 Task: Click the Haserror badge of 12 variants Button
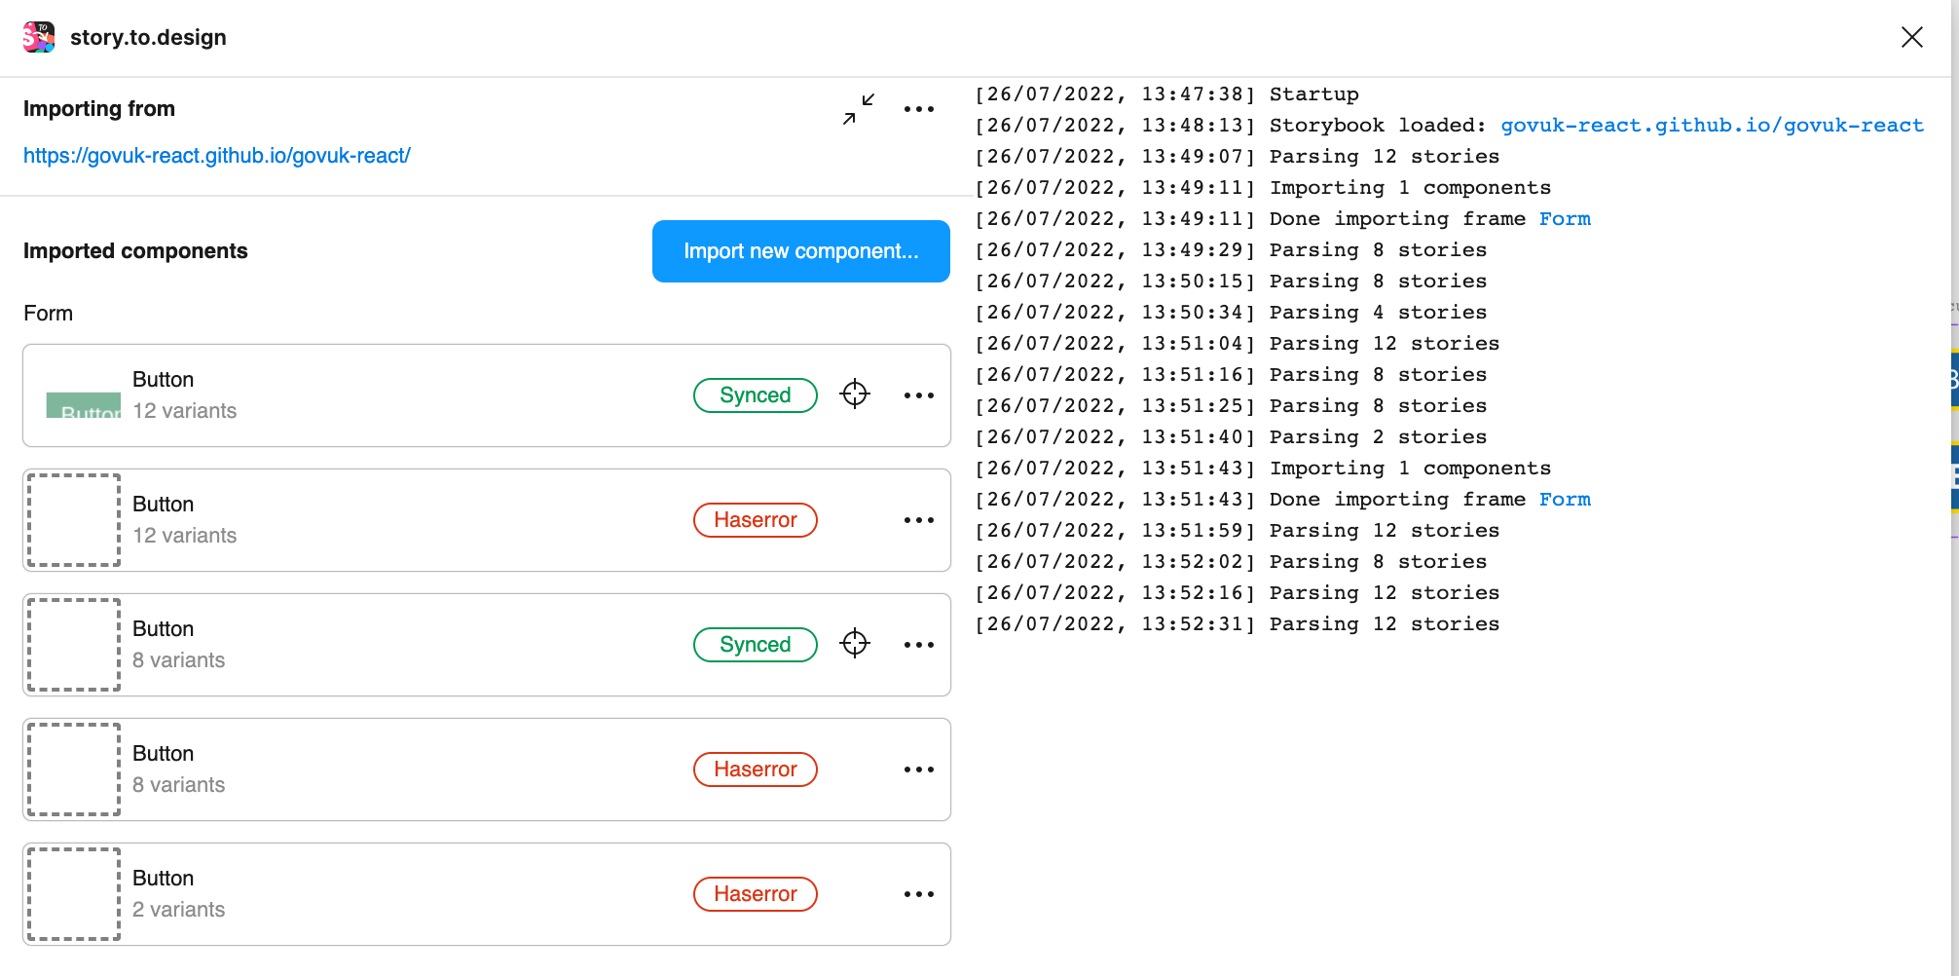(x=756, y=520)
